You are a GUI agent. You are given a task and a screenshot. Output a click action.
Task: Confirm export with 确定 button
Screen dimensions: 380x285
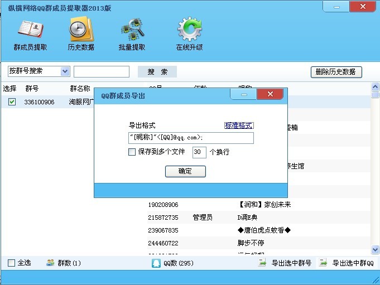pyautogui.click(x=185, y=171)
